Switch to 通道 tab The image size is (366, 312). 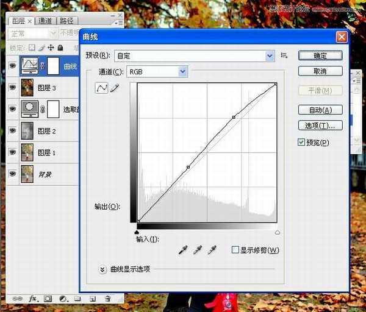click(x=45, y=21)
